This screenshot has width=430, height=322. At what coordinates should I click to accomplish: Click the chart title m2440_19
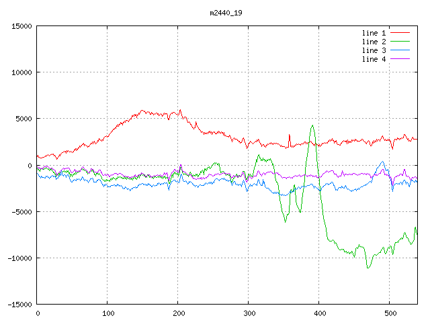(x=226, y=13)
